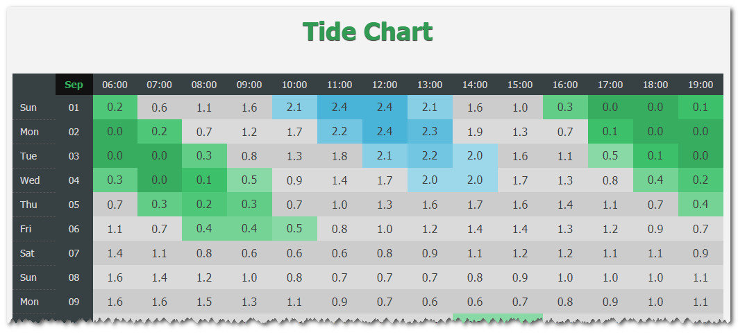Select Tuesday 17:00 light green 0.5 cell

(x=610, y=156)
